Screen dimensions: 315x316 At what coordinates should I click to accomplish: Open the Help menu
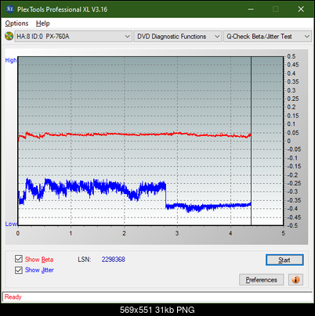pyautogui.click(x=43, y=23)
